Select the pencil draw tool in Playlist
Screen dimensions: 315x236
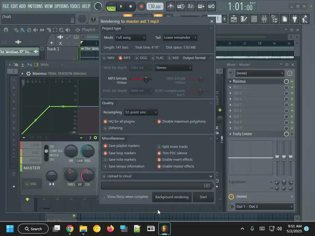(16, 30)
